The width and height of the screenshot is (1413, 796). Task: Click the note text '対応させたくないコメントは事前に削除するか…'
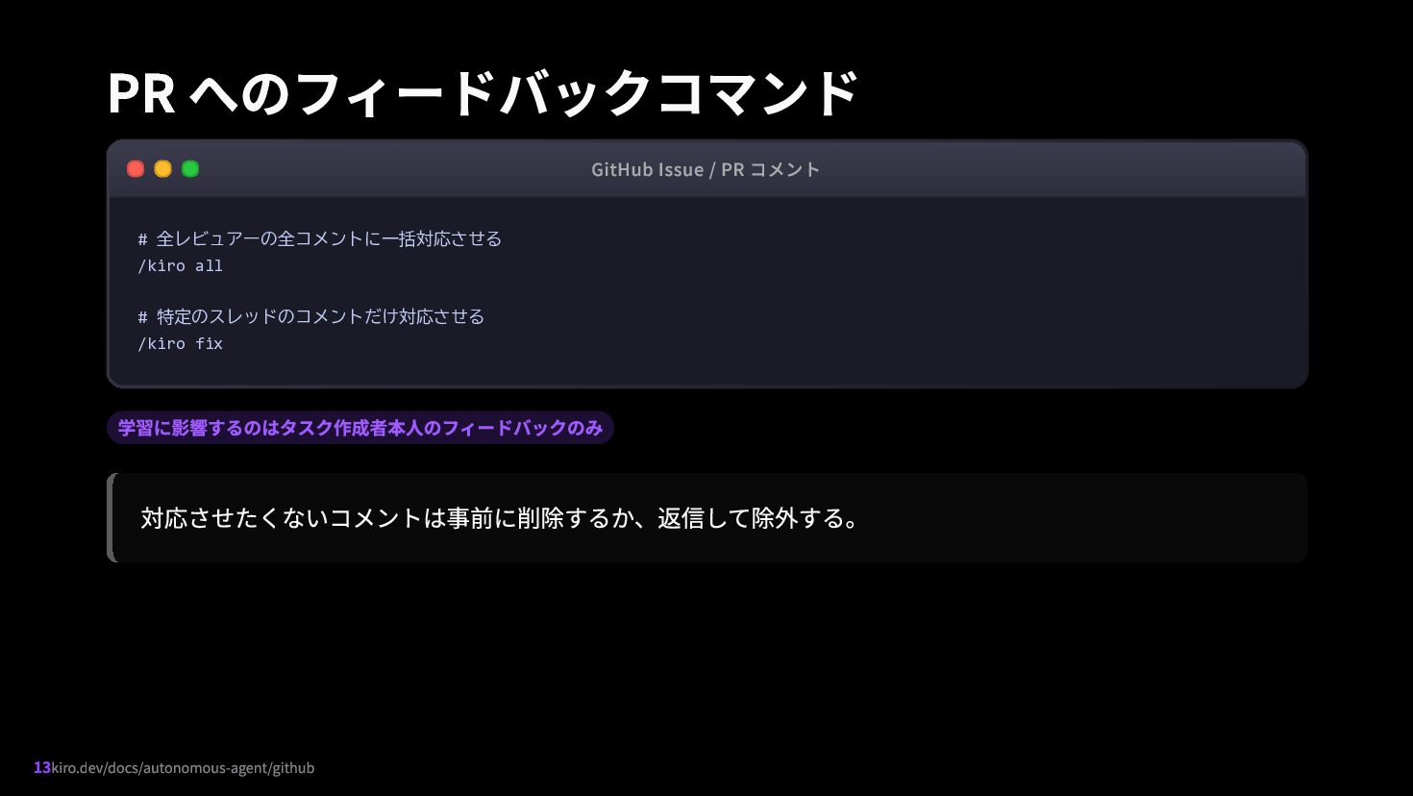pyautogui.click(x=500, y=518)
